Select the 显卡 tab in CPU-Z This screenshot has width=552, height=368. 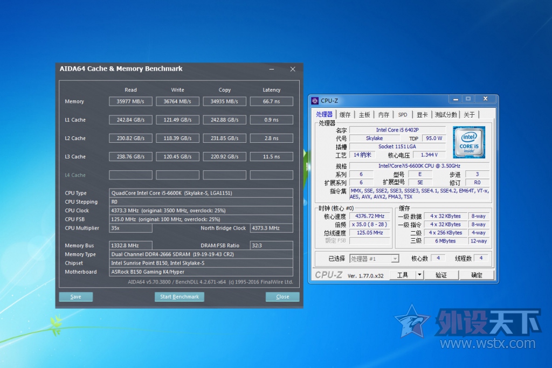point(422,115)
